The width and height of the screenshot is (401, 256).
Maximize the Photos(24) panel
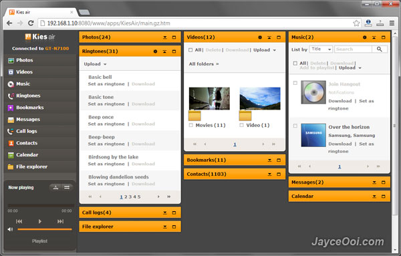click(x=174, y=37)
